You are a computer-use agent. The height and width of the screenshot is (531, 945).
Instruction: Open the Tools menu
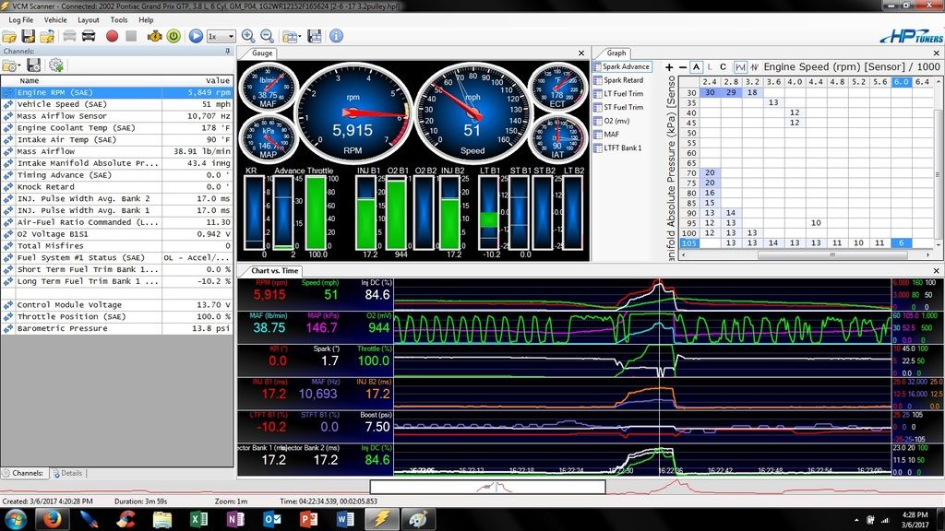(119, 20)
